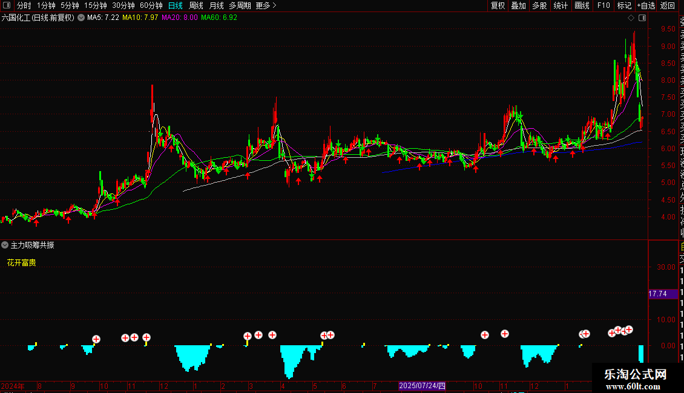Select the 日线 daily tab
This screenshot has width=684, height=393.
pos(176,5)
